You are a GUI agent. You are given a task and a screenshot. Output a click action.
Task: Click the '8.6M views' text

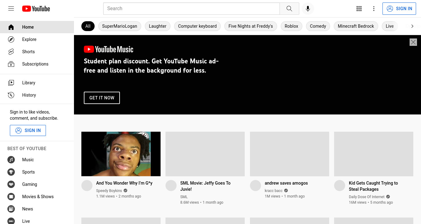point(190,202)
